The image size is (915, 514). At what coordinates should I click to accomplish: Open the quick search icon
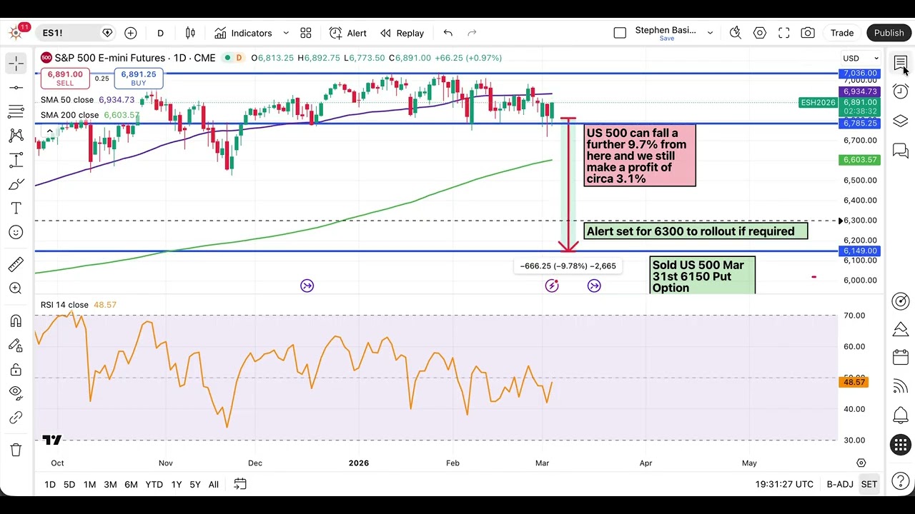pos(736,33)
